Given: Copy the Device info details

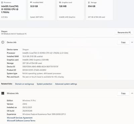Looking at the screenshot, I should click(x=123, y=42).
